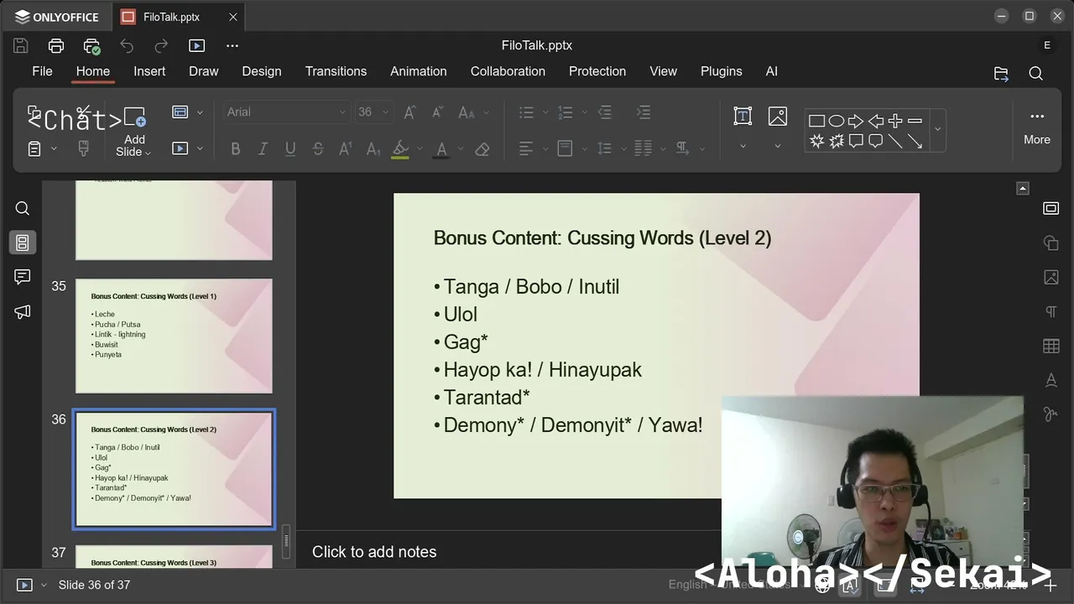This screenshot has height=604, width=1074.
Task: Click the Print icon in the title bar
Action: pos(56,45)
